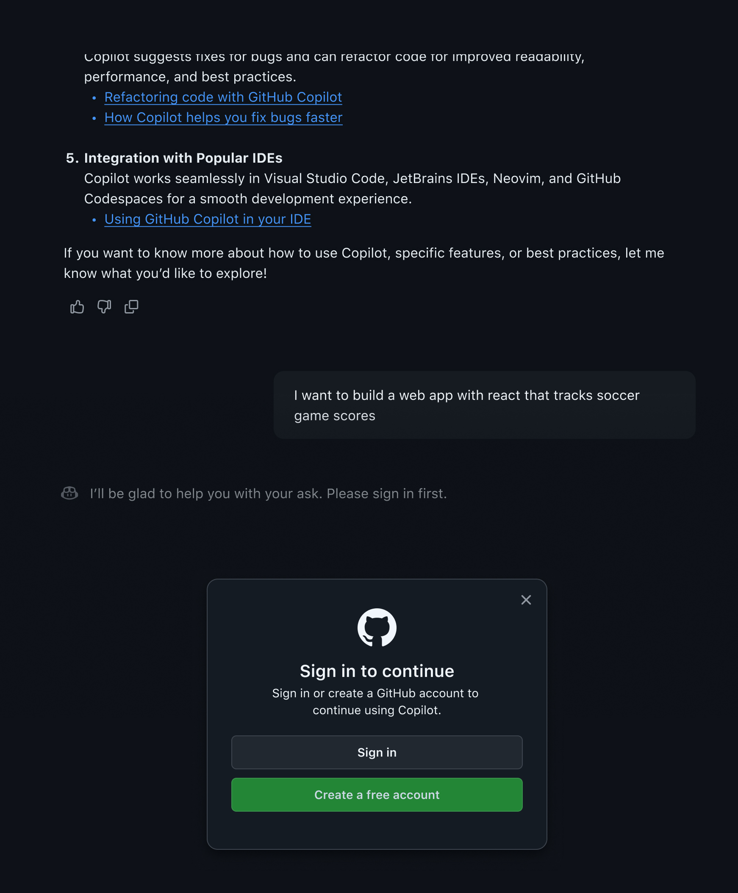Open Refactoring code with GitHub Copilot link

tap(223, 97)
